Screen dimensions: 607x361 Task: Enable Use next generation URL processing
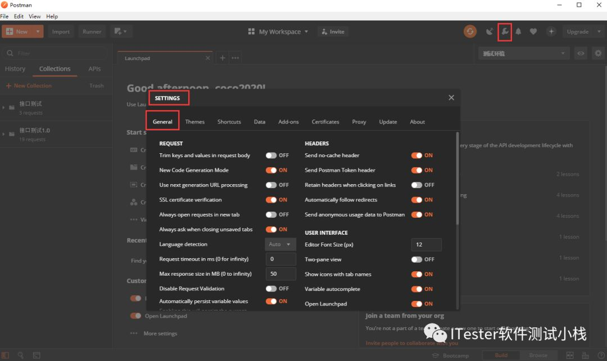pos(271,185)
